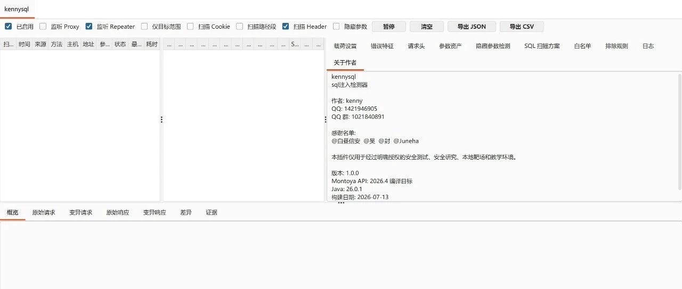Select the kennysql top tab
Viewport: 682px width, 289px height.
pos(17,9)
